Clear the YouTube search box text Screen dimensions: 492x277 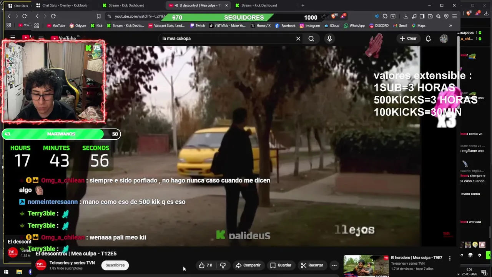(x=298, y=38)
